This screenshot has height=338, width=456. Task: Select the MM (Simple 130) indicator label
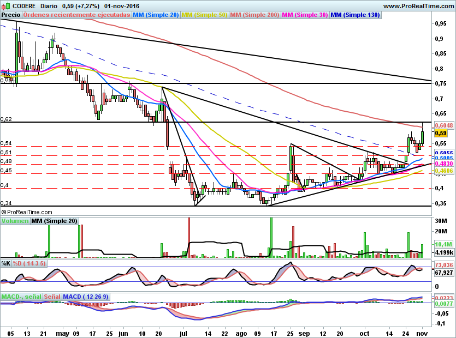point(355,15)
